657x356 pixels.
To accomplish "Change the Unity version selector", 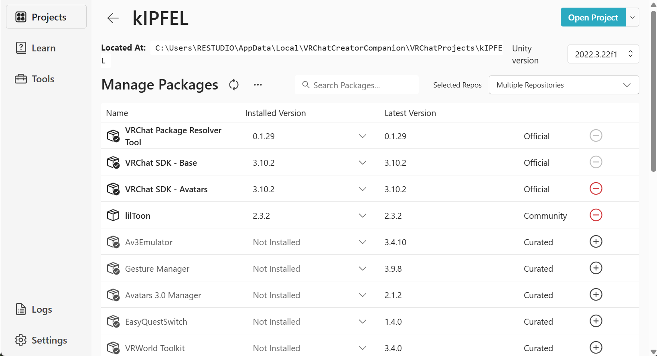I will pyautogui.click(x=603, y=54).
